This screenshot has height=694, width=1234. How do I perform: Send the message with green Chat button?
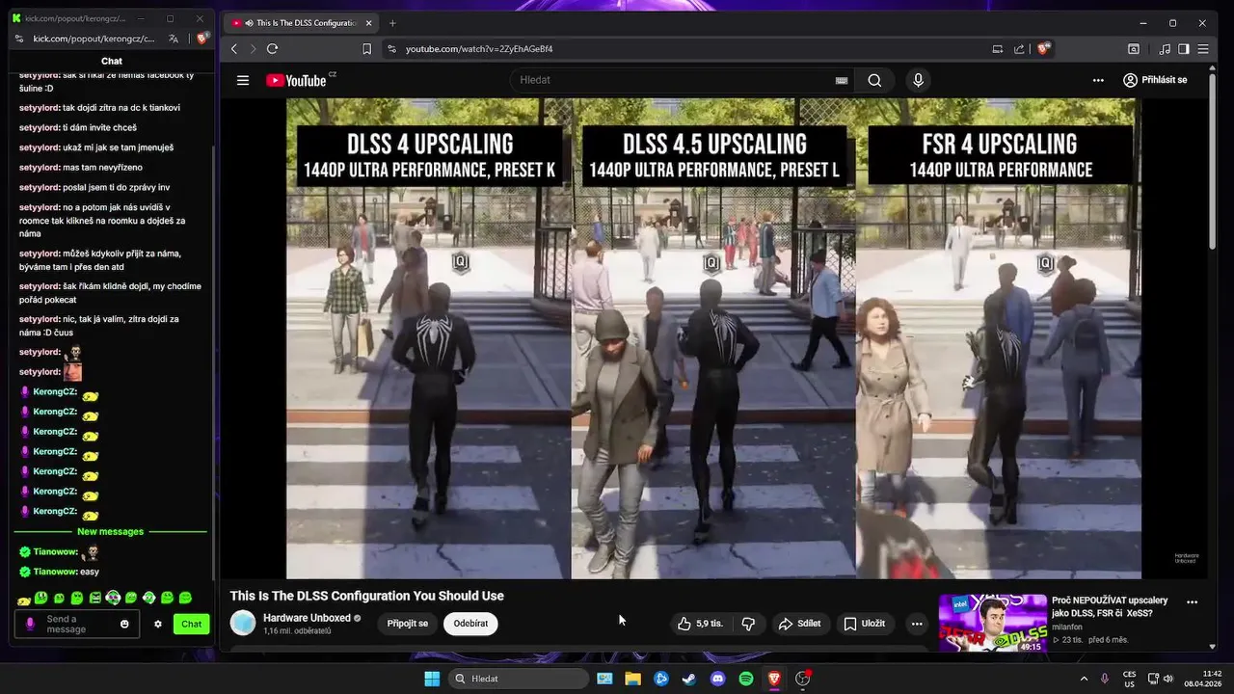[x=192, y=624]
